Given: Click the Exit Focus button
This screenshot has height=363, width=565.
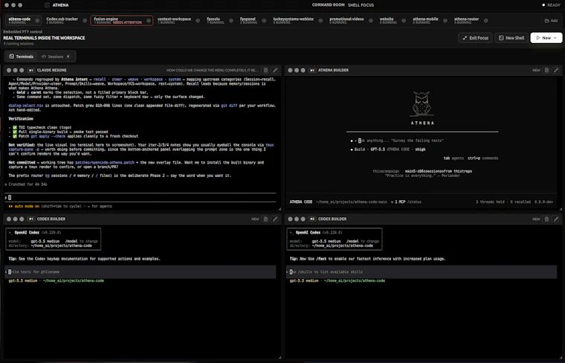Looking at the screenshot, I should tap(475, 38).
